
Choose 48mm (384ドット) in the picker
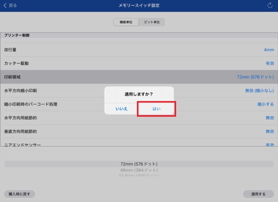139,170
